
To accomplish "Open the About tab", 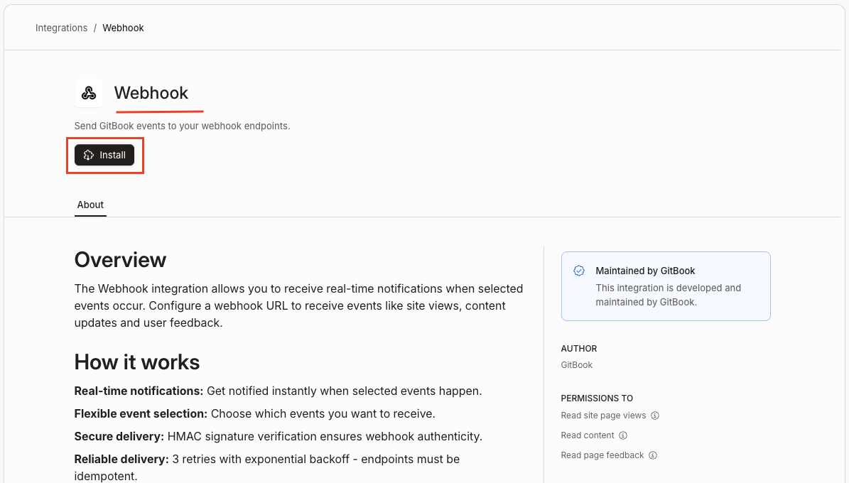I will pyautogui.click(x=90, y=205).
